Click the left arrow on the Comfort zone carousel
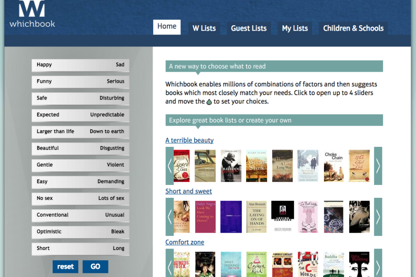This screenshot has height=277, width=416. [x=169, y=265]
